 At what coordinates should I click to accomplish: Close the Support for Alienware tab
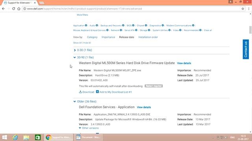[35, 3]
